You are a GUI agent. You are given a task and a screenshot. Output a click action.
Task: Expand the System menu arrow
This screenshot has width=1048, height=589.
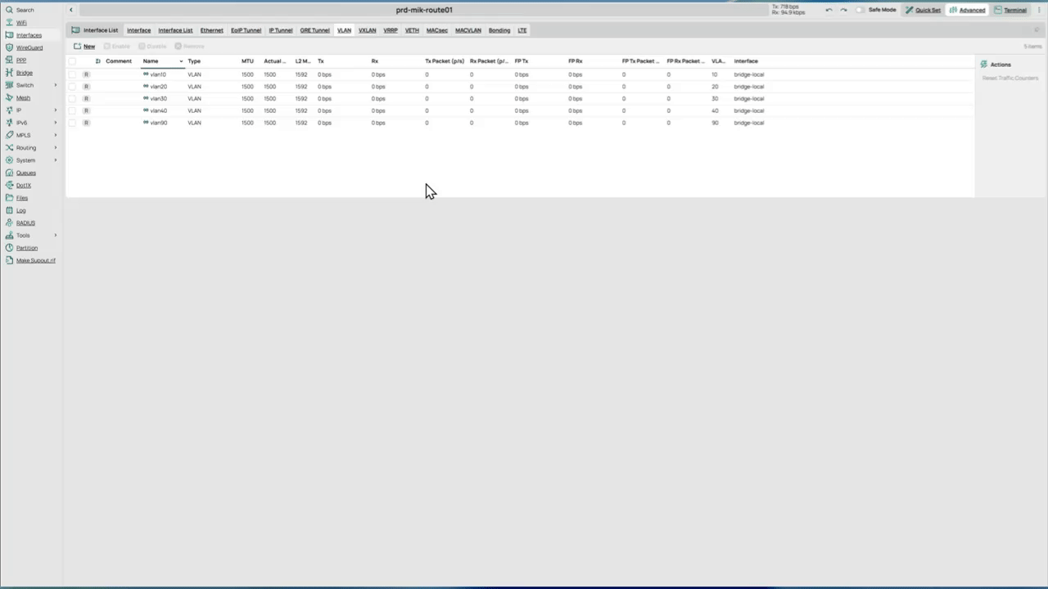56,160
